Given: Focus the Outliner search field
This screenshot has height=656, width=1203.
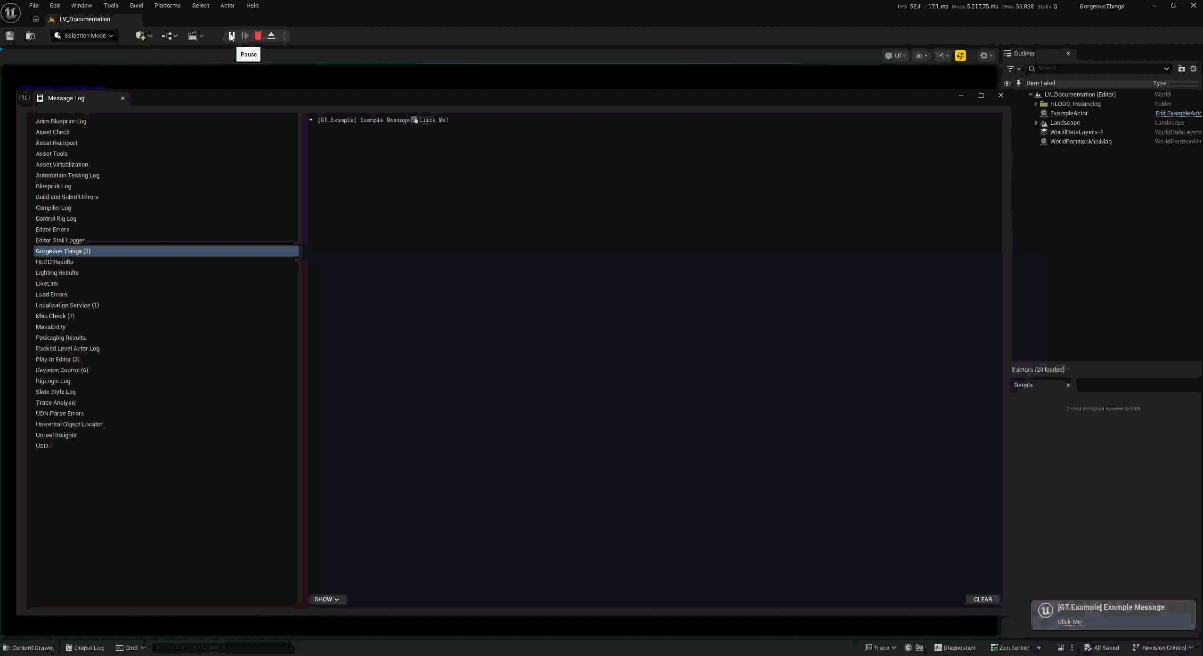Looking at the screenshot, I should pyautogui.click(x=1099, y=69).
